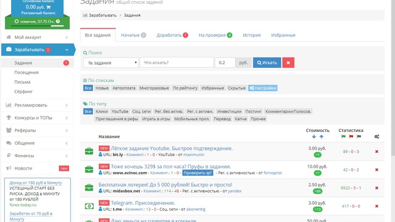This screenshot has width=395, height=222.
Task: Open Telegram. Присоединение task link
Action: pyautogui.click(x=143, y=203)
